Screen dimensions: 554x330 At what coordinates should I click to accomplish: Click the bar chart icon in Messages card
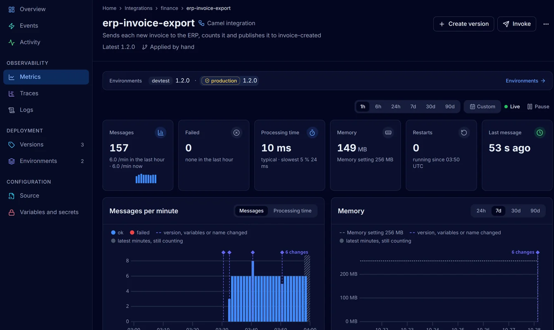click(160, 132)
